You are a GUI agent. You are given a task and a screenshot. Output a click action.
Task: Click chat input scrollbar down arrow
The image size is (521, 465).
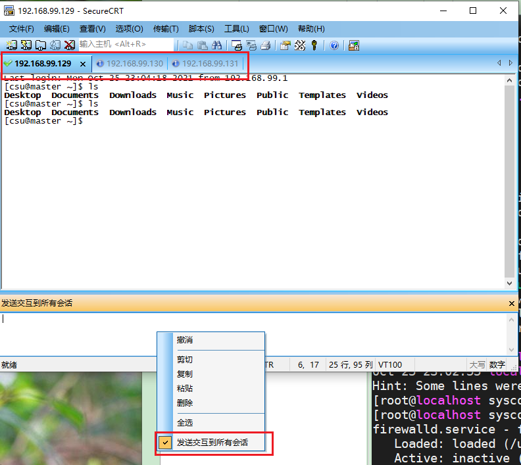pyautogui.click(x=511, y=350)
